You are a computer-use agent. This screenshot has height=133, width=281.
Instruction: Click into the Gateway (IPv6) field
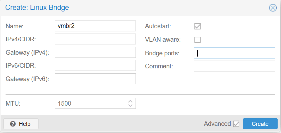(95, 79)
